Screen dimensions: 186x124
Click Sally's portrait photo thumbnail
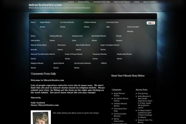(x=41, y=117)
